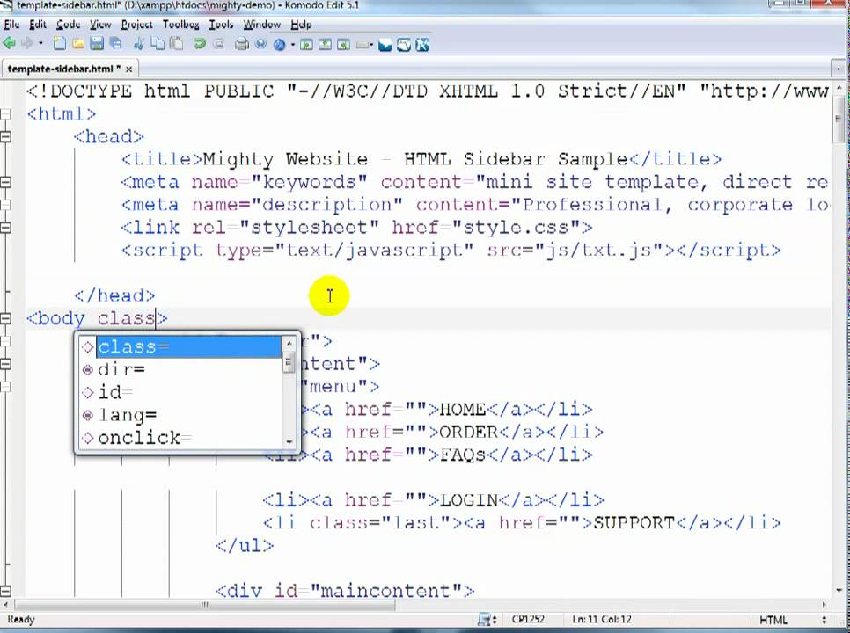Click Ln: 11 Col: 12 indicator
Screen dimensions: 850x633
(x=602, y=619)
